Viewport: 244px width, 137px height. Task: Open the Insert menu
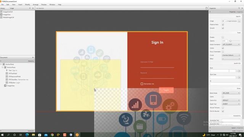coord(20,5)
